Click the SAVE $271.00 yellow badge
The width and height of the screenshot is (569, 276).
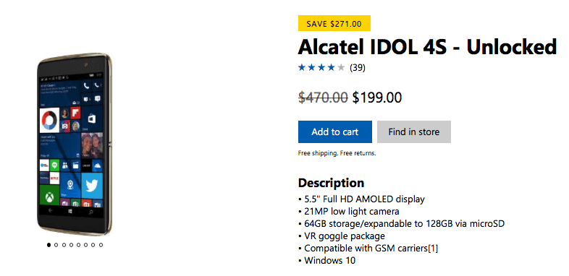[334, 23]
